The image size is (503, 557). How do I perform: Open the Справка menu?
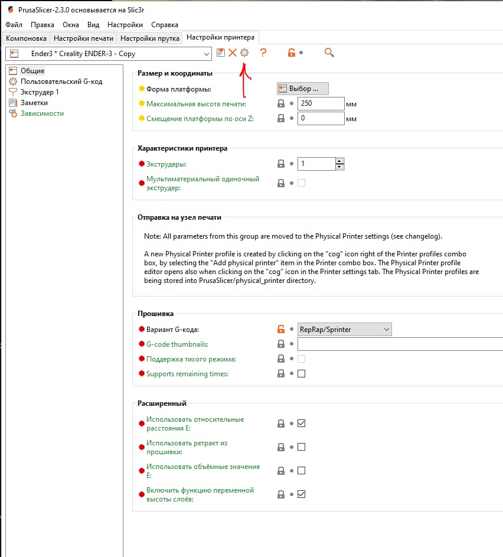point(165,24)
